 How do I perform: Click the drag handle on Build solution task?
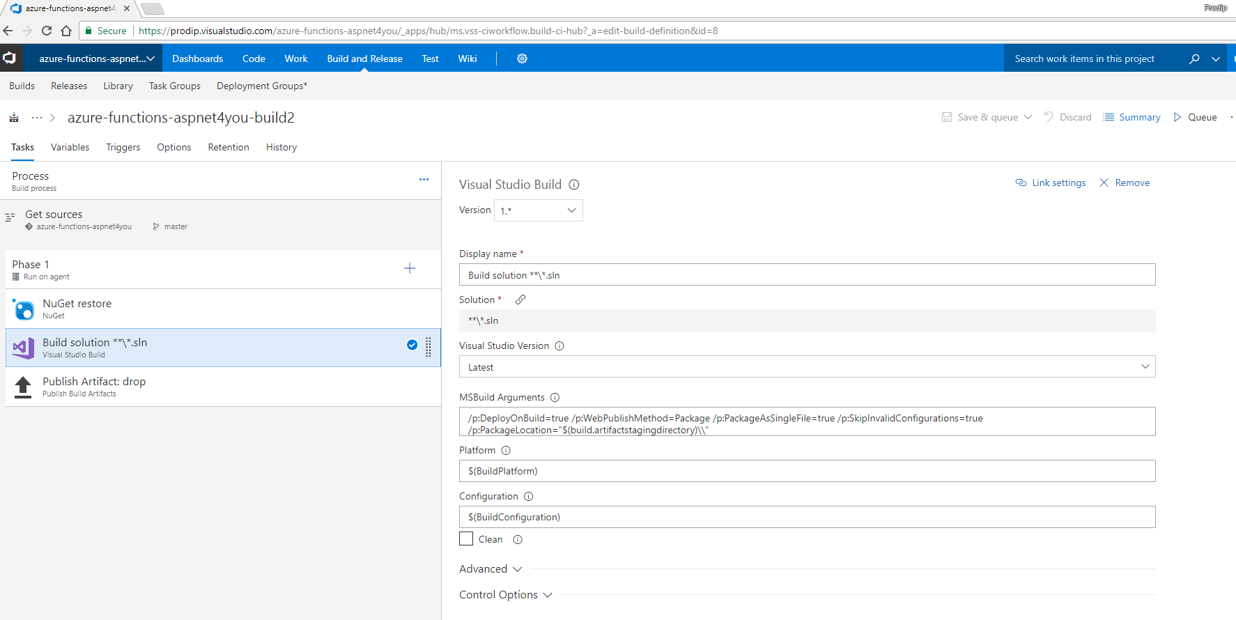tap(428, 347)
